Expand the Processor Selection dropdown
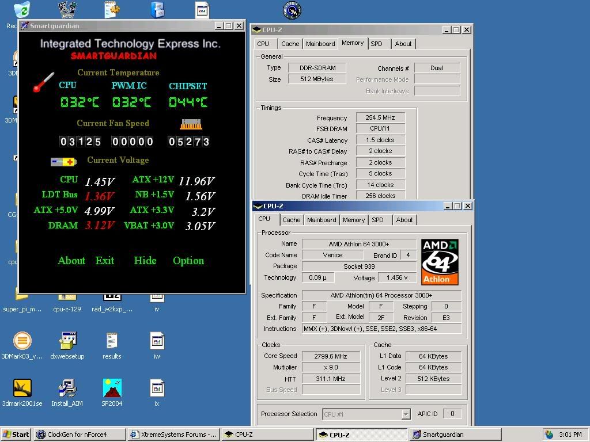590x442 pixels. (x=406, y=414)
